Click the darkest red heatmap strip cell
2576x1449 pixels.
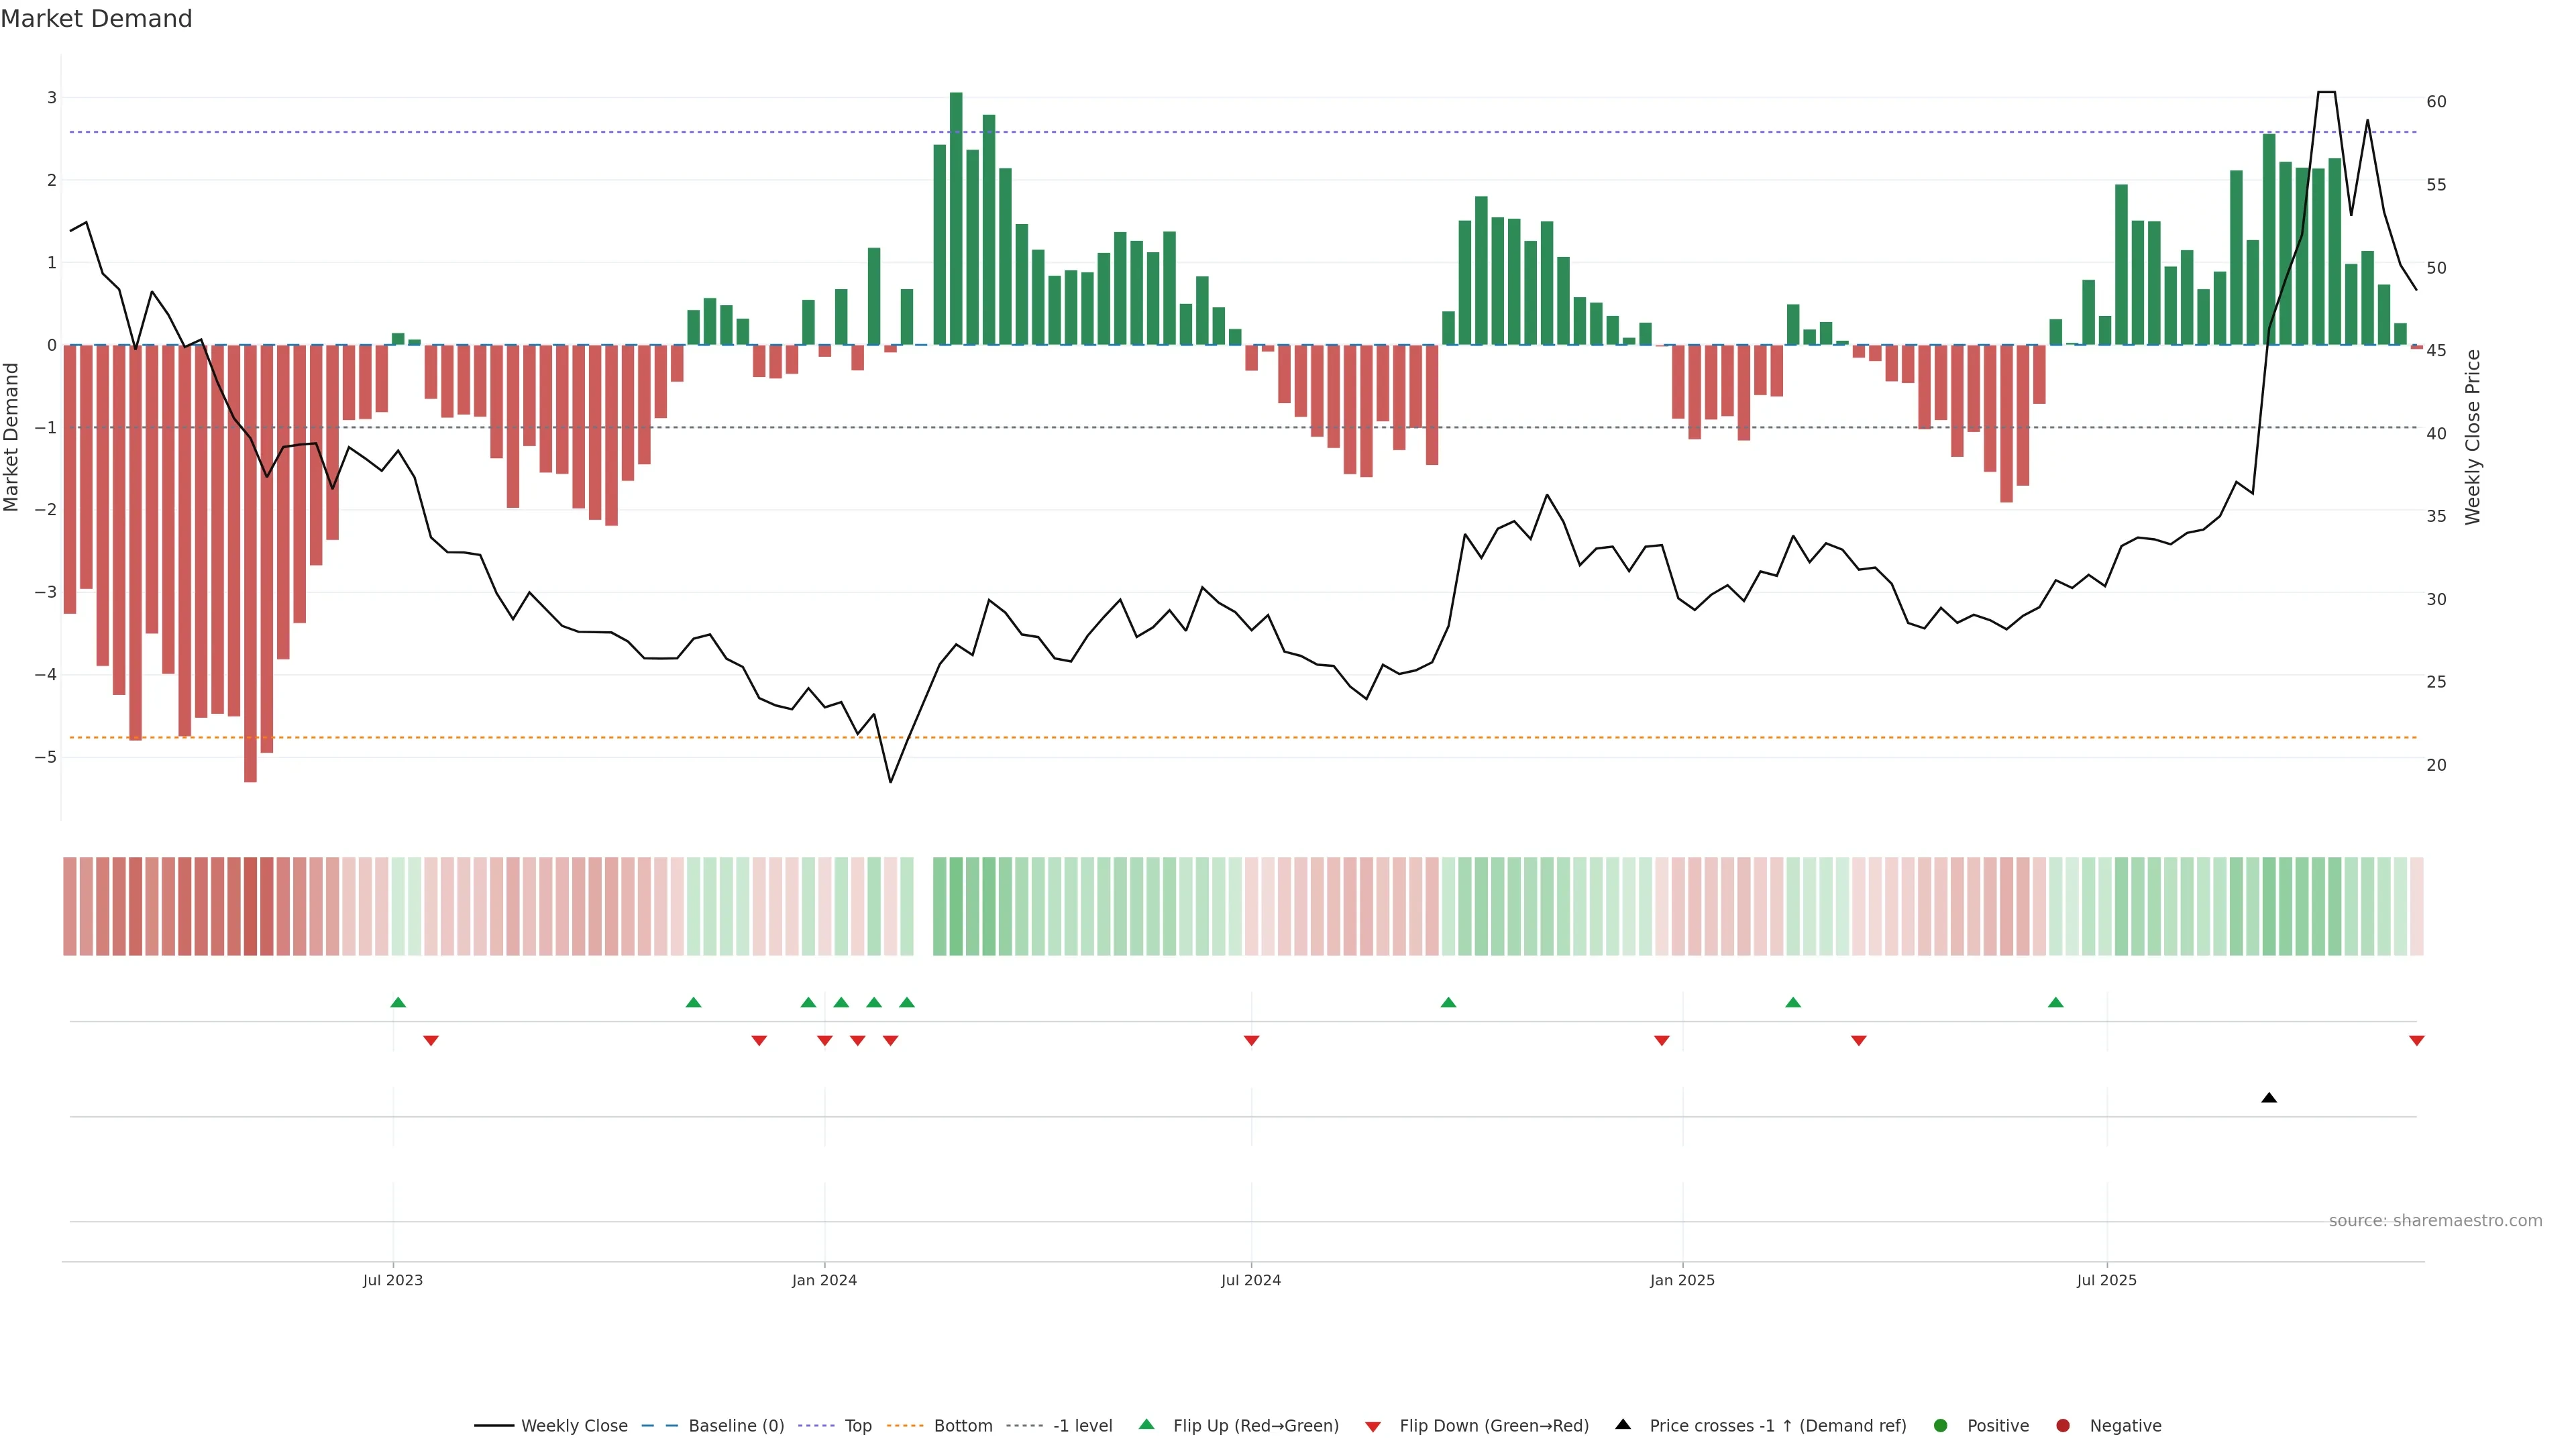point(250,906)
